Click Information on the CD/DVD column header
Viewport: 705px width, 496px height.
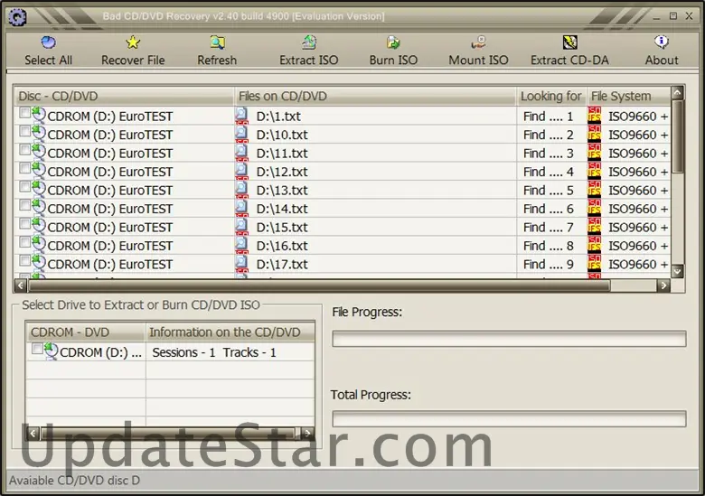pyautogui.click(x=230, y=332)
